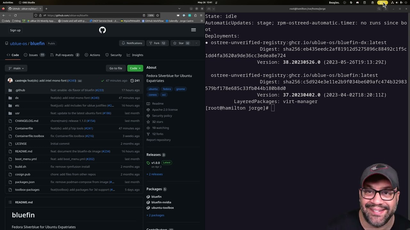Open the Firefox application menu

coord(201,15)
